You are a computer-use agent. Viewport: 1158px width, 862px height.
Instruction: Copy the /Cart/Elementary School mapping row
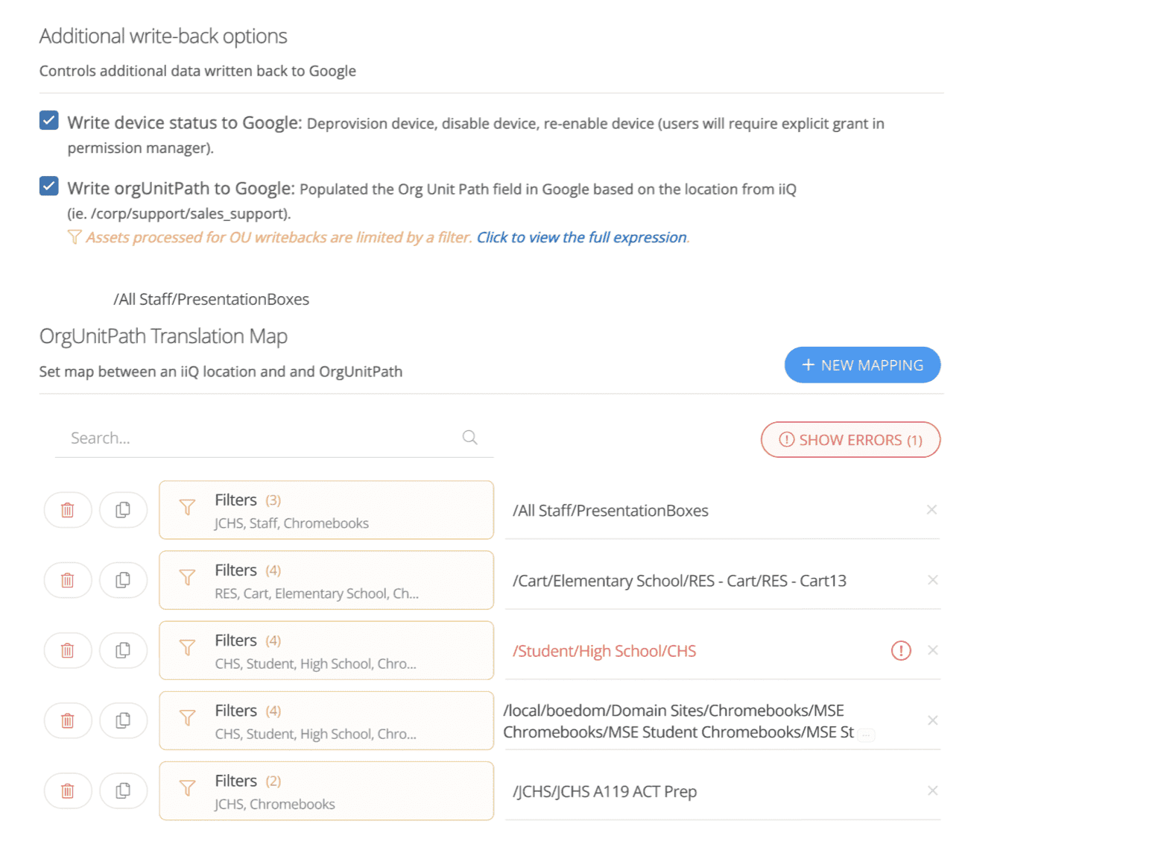tap(123, 580)
